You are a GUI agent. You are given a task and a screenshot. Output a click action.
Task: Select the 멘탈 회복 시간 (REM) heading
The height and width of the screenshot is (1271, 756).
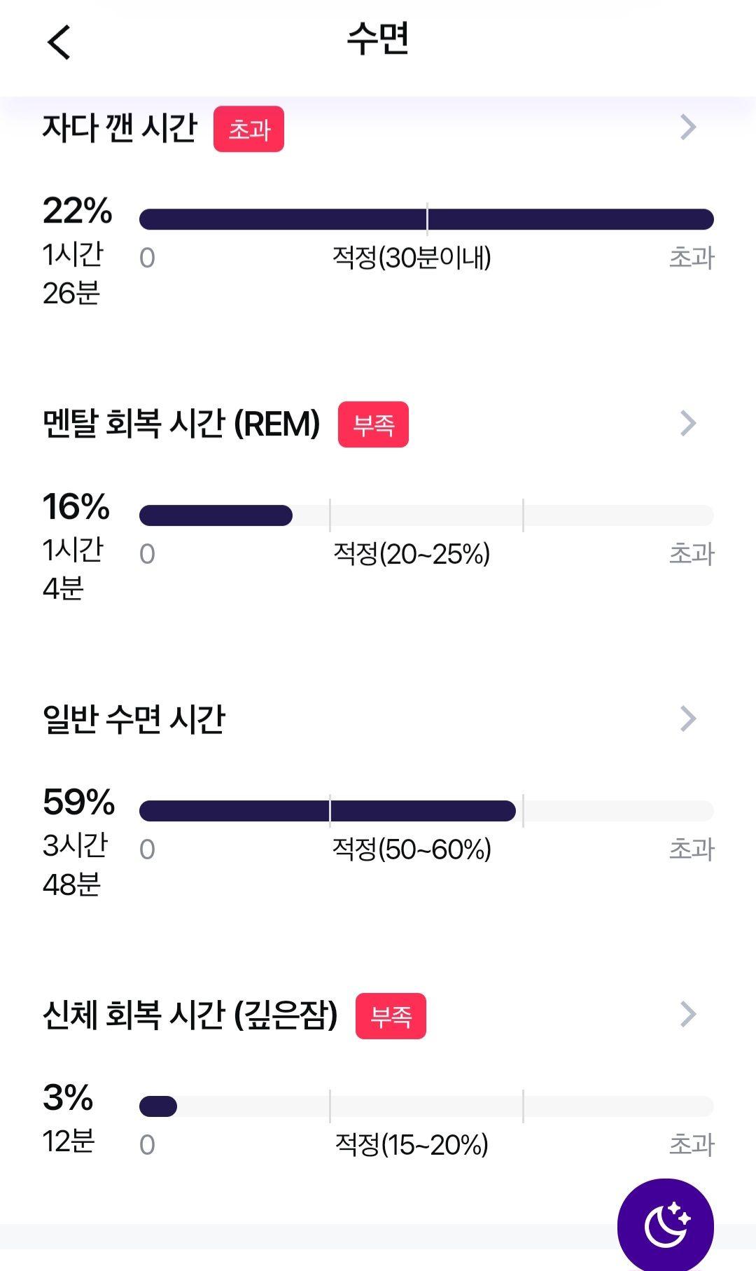[181, 424]
